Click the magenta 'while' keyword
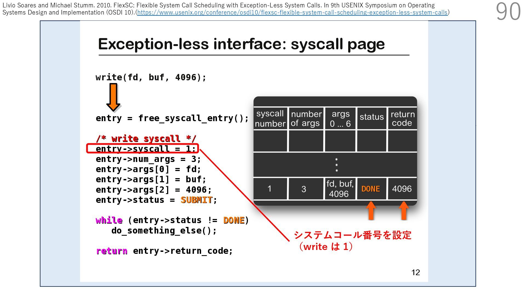The image size is (526, 296). [x=109, y=220]
